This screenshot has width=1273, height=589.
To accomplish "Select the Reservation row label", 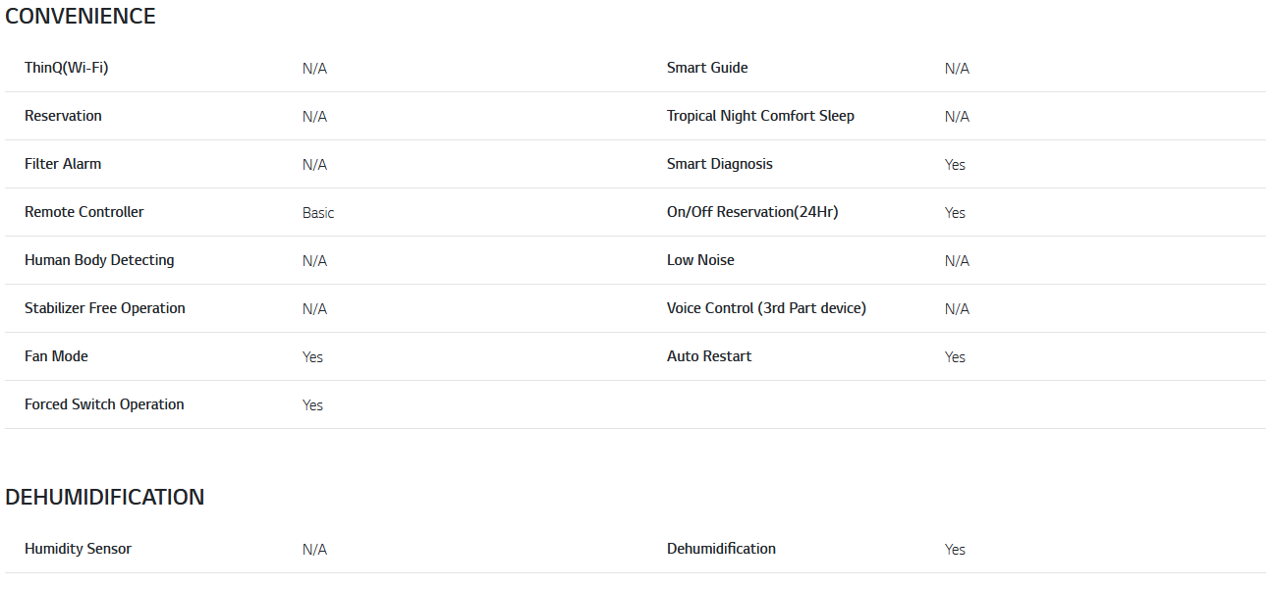I will tap(63, 116).
